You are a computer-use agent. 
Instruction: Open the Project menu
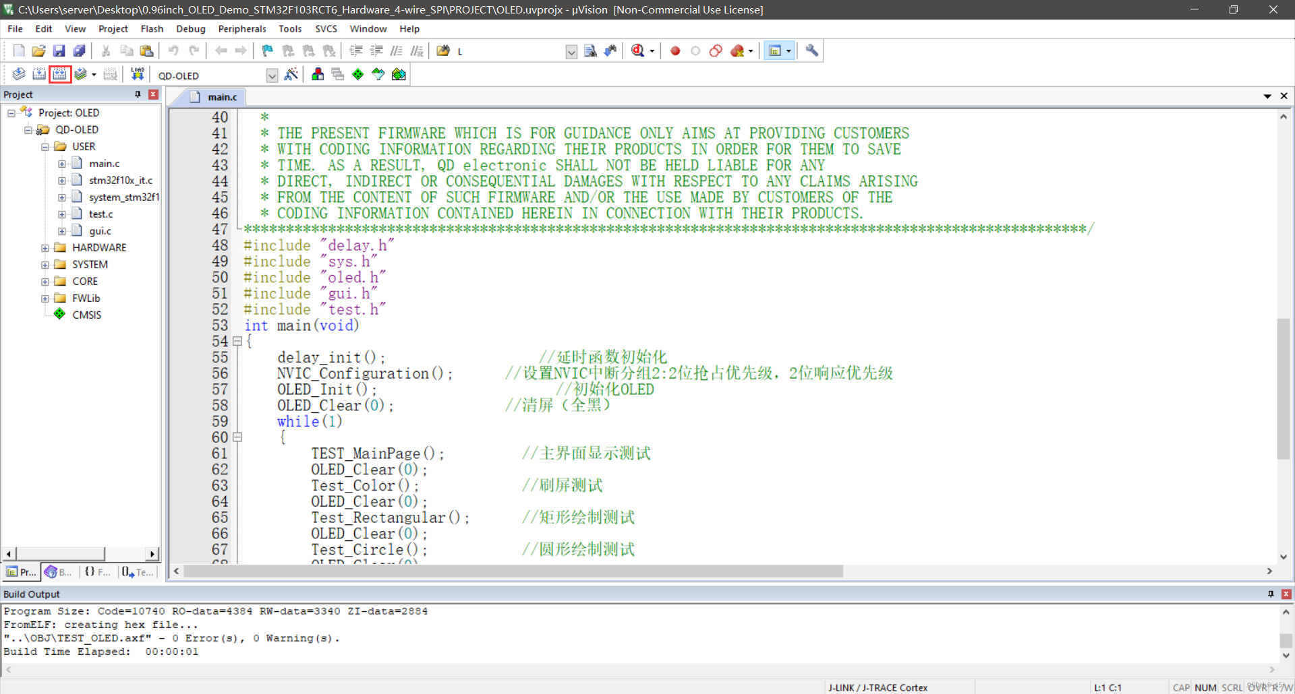[113, 29]
